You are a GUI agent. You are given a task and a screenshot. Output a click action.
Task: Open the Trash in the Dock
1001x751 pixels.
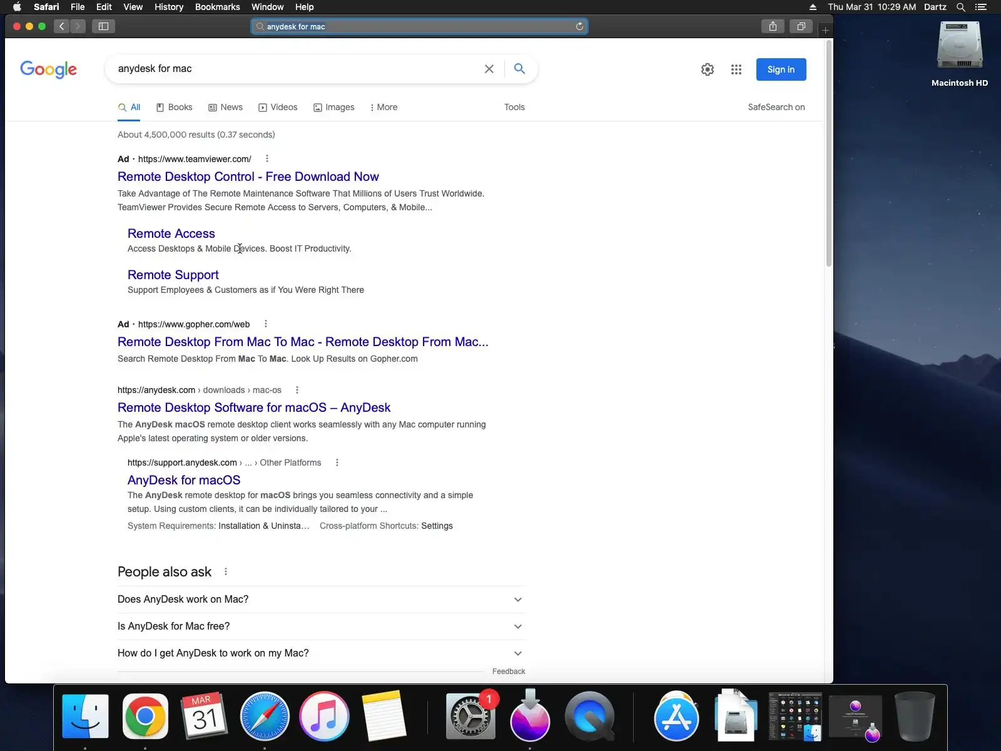click(x=915, y=717)
